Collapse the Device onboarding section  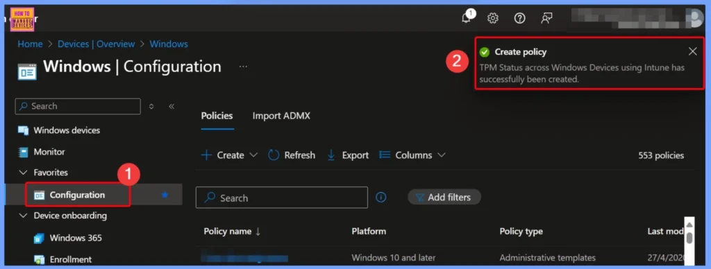click(23, 216)
